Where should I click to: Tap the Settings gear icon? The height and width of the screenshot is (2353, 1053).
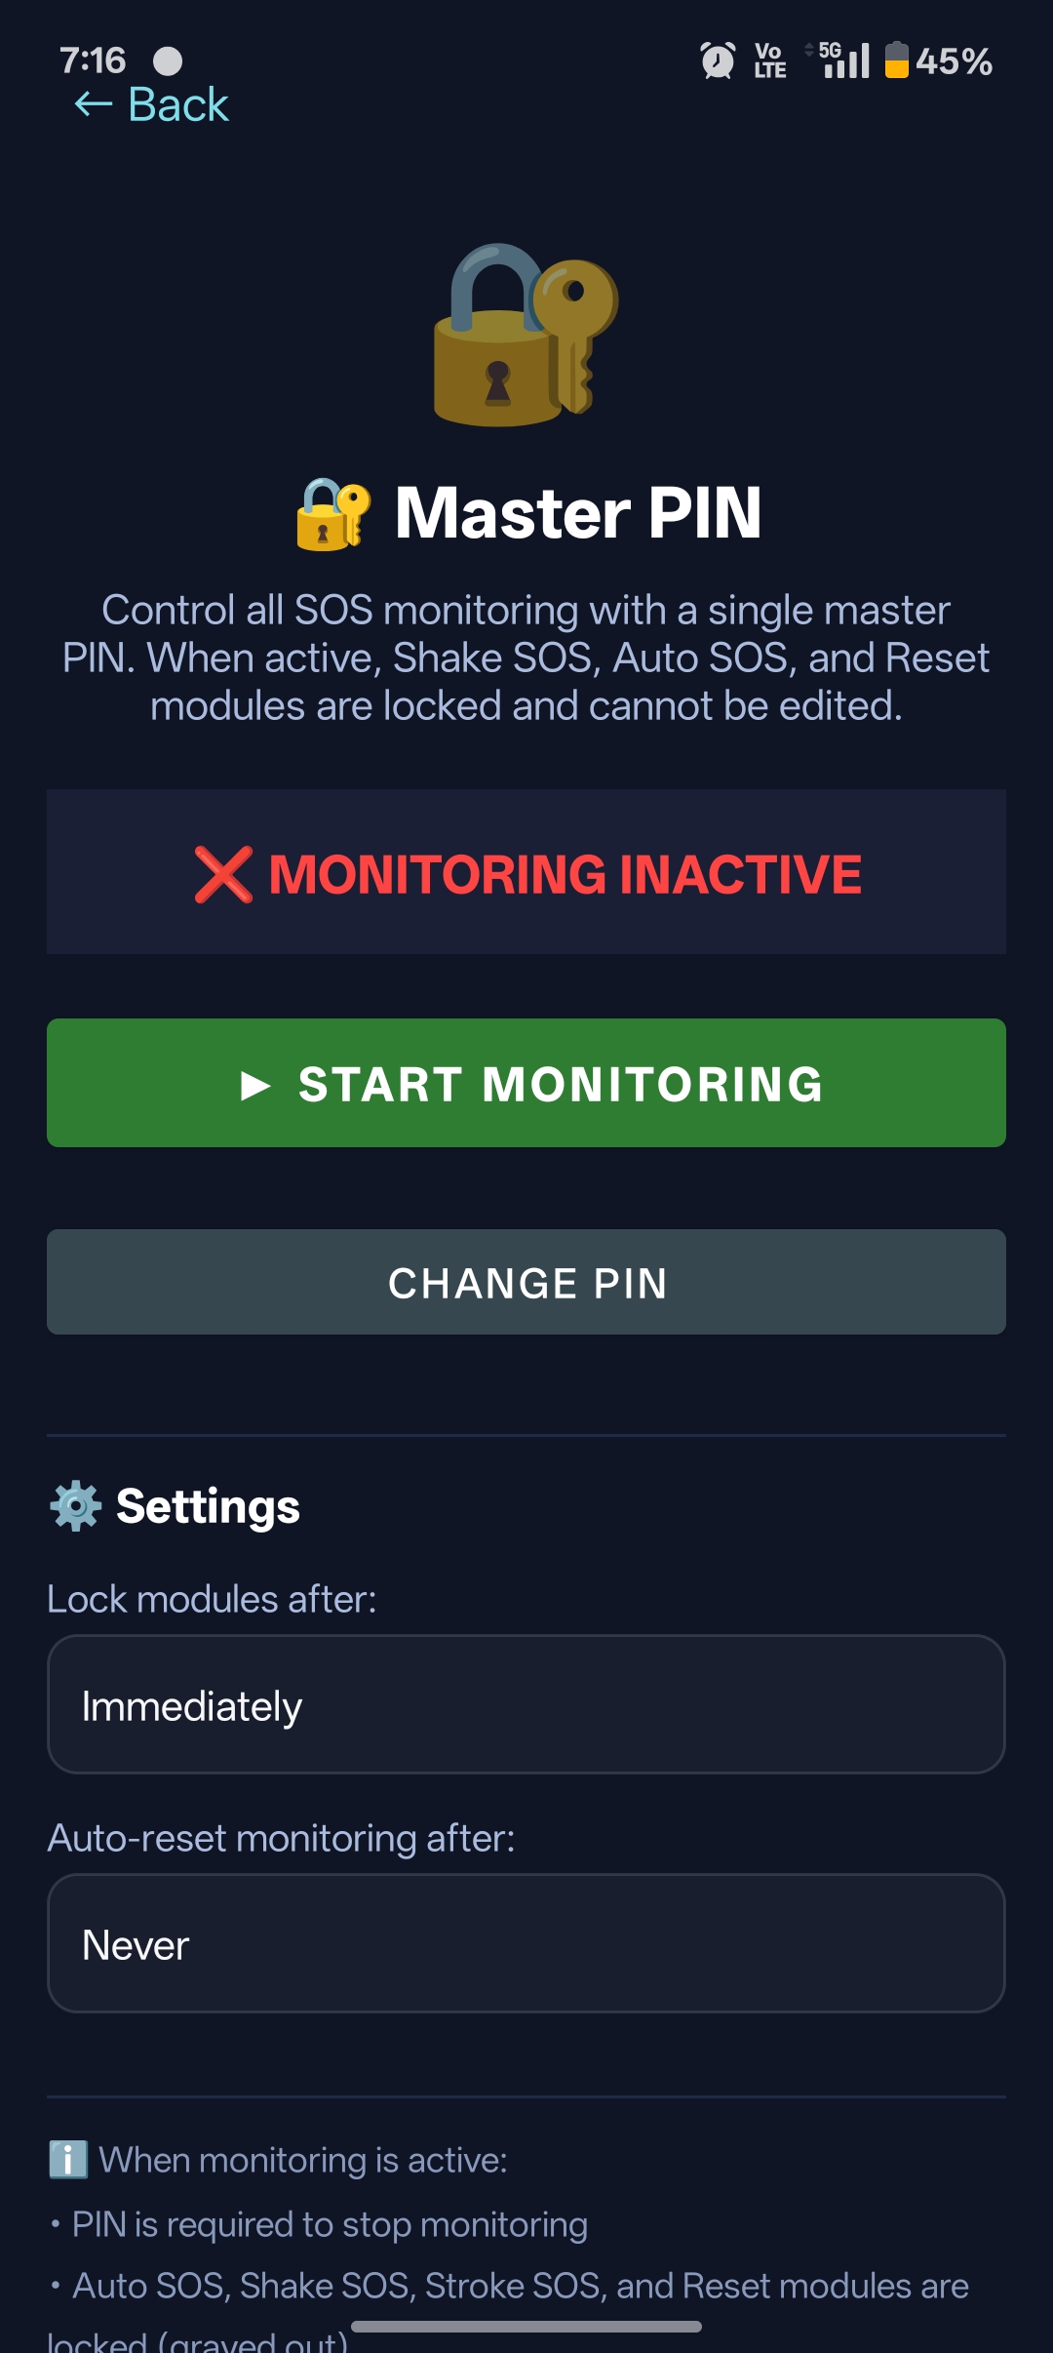click(x=75, y=1506)
